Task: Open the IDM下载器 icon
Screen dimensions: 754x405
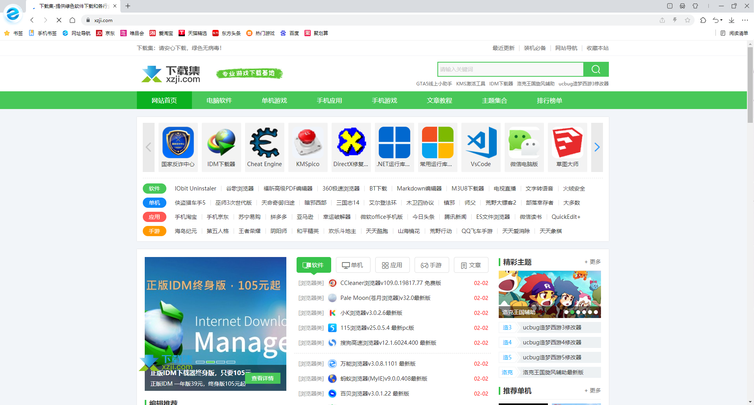Action: (221, 142)
